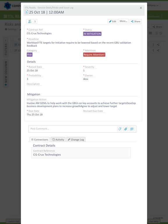Open the three-dot menu on first row
The width and height of the screenshot is (168, 224).
tap(153, 45)
